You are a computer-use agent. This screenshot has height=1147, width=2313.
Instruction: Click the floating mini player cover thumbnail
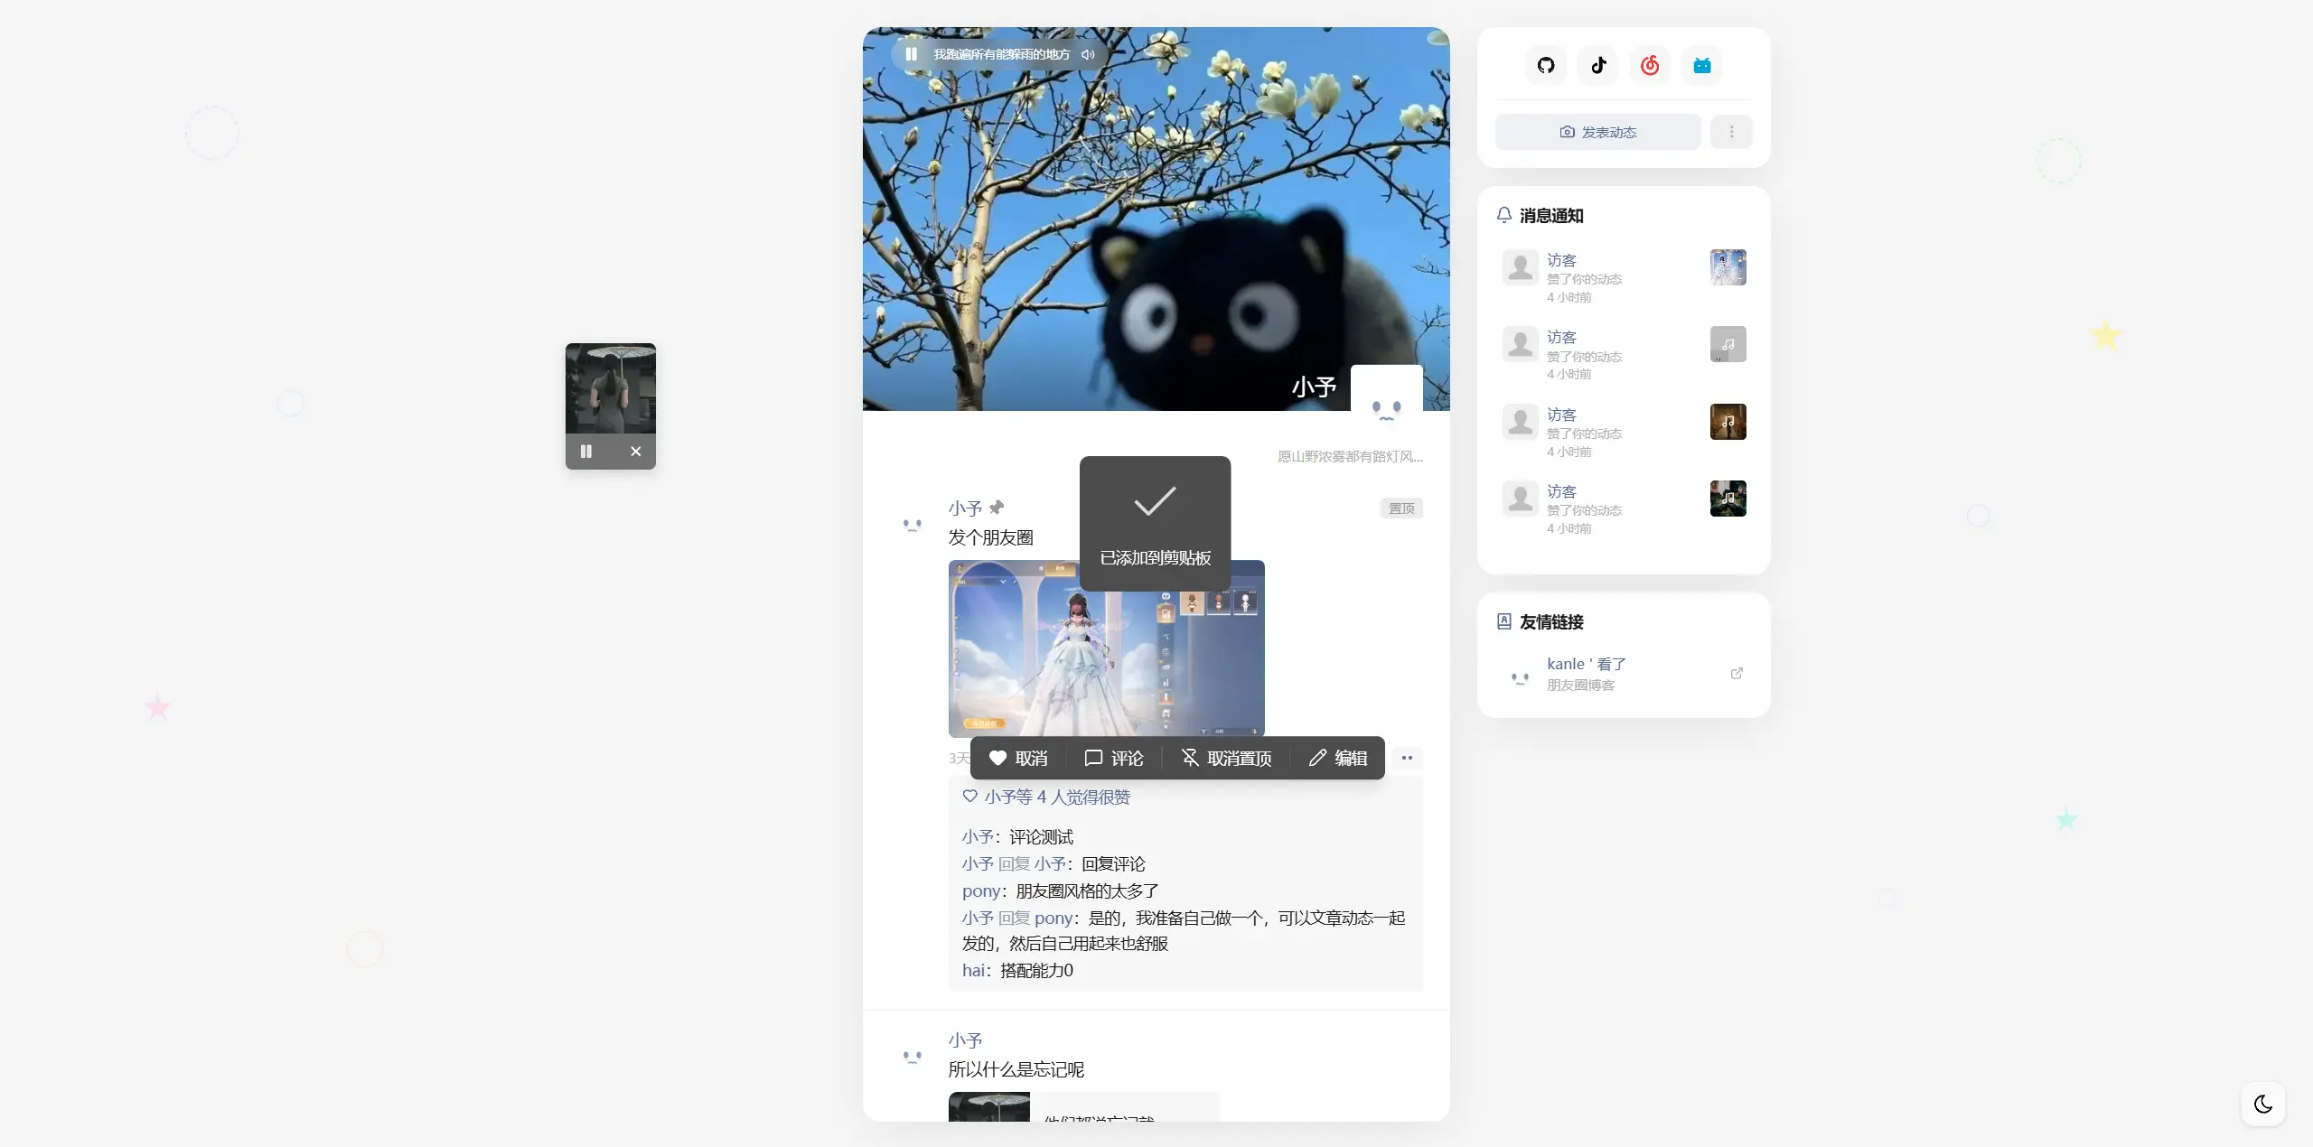point(611,388)
